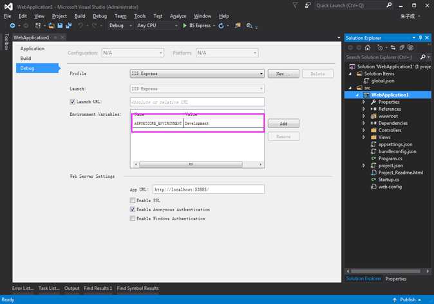Open the vertical Toolbox side tab

pos(6,42)
